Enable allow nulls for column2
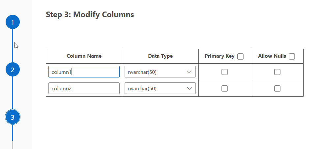 pos(277,88)
